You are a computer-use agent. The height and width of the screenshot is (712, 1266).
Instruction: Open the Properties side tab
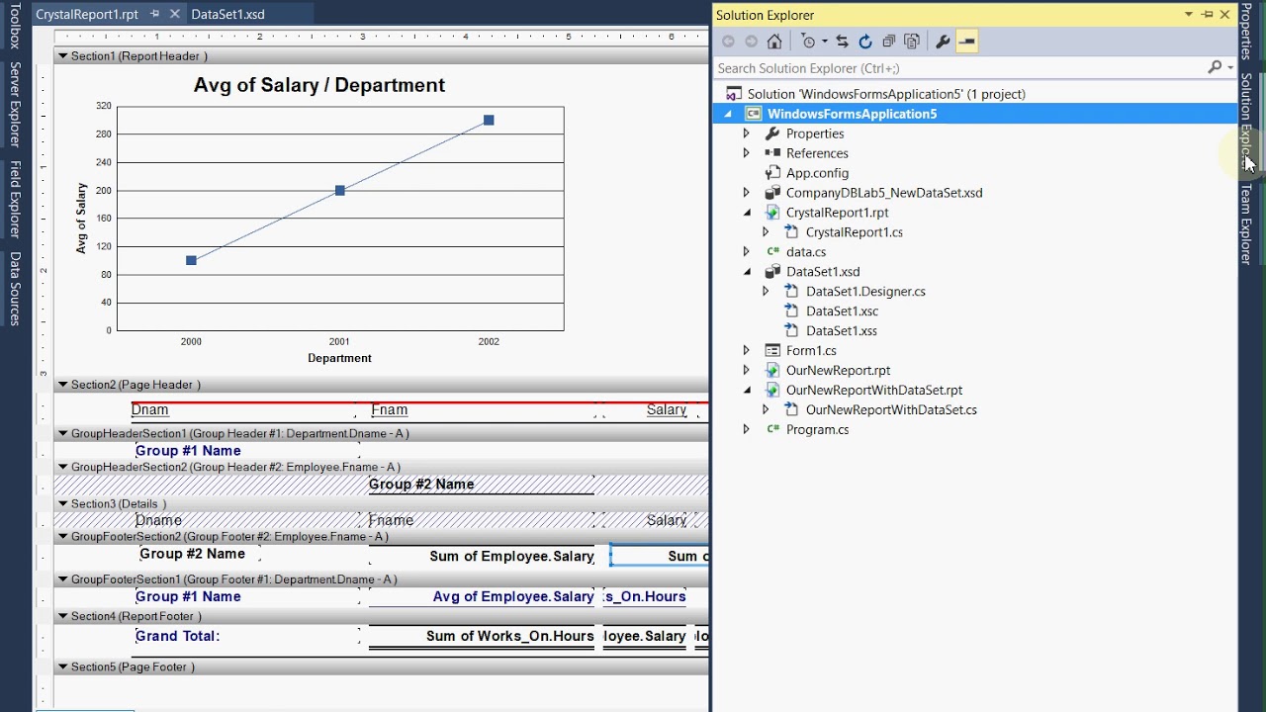point(1246,32)
